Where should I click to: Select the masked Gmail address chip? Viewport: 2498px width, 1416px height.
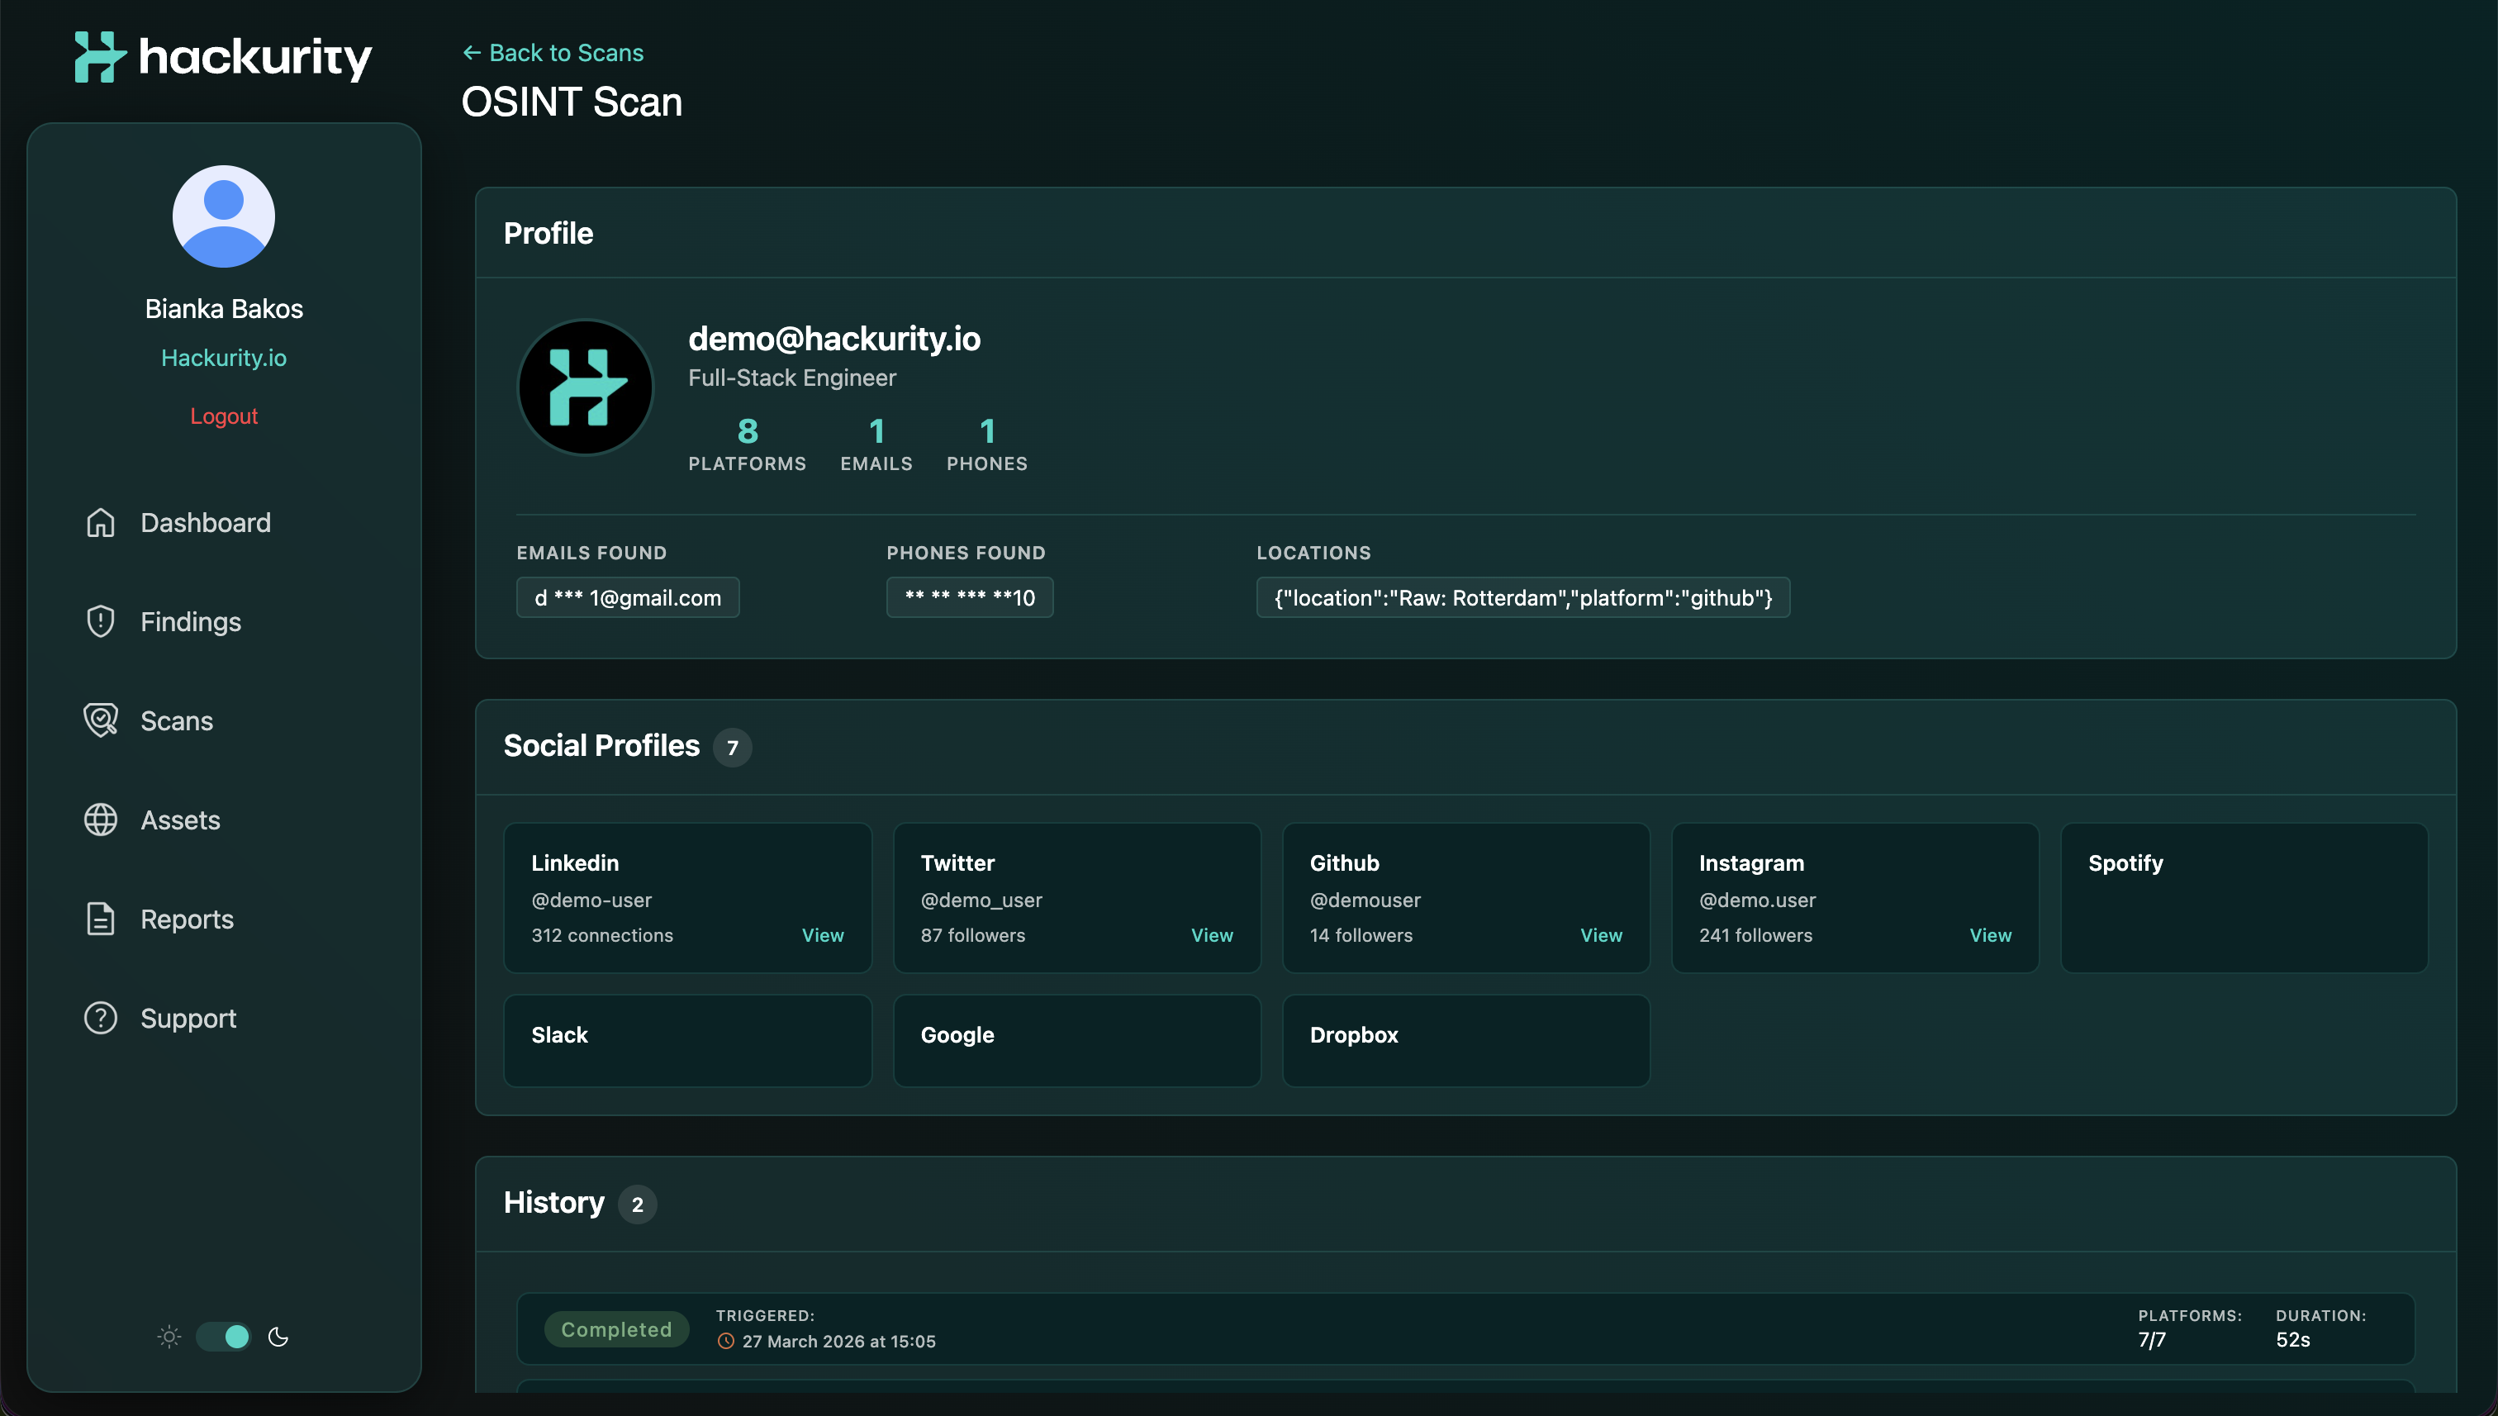[x=627, y=597]
